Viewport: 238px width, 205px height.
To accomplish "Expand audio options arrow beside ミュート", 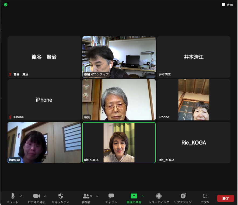I will (x=21, y=196).
